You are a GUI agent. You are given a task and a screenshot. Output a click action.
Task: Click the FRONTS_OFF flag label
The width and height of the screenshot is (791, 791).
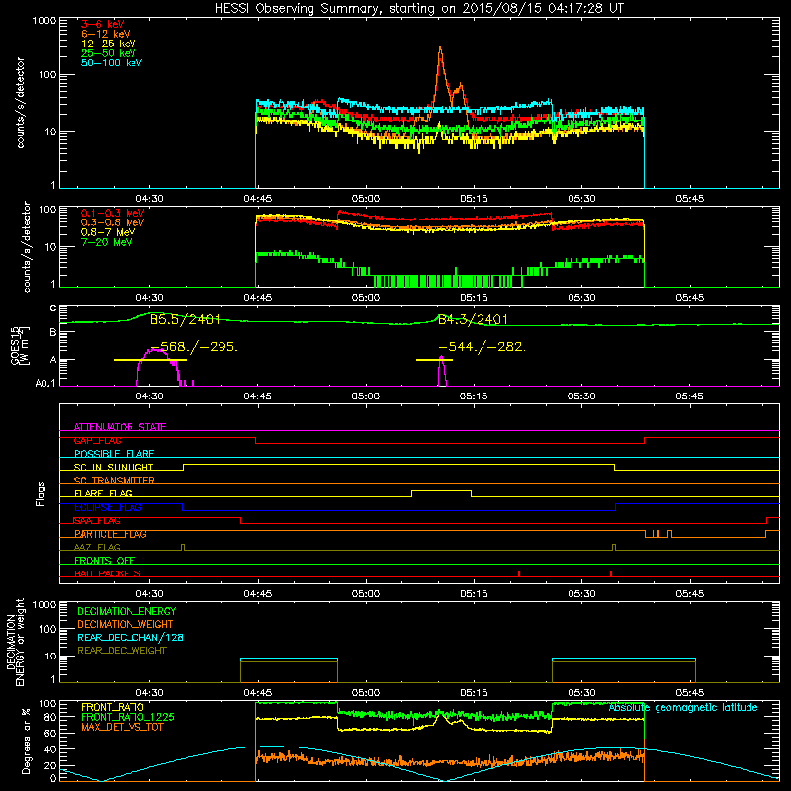[105, 561]
